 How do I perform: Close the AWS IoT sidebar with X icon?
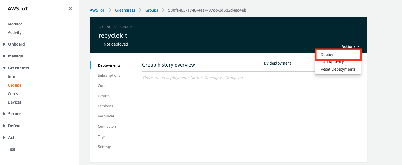click(70, 8)
